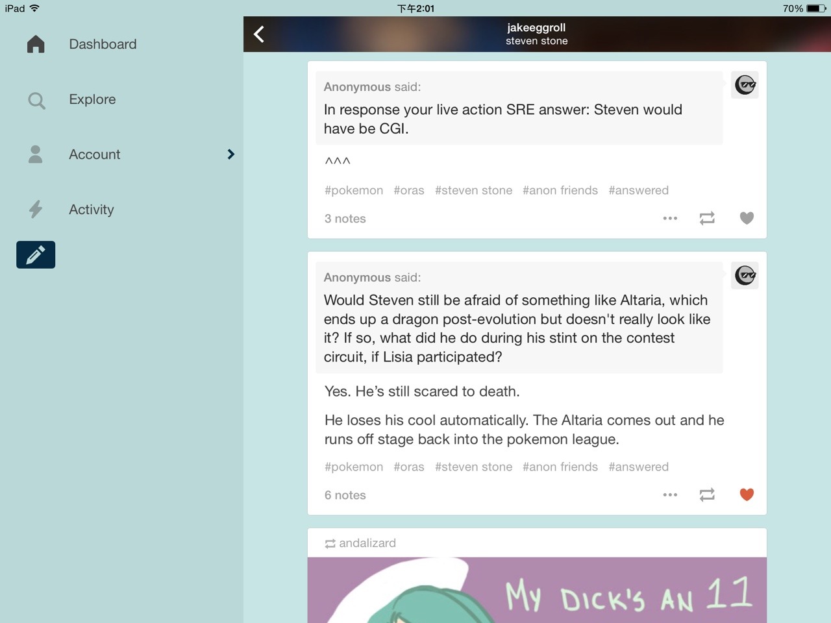Expand the Account chevron arrow
831x623 pixels.
click(230, 154)
